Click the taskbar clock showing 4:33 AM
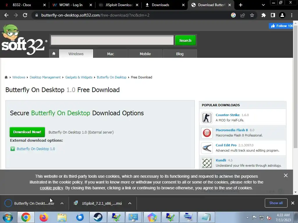This screenshot has height=223, width=298. [283, 217]
